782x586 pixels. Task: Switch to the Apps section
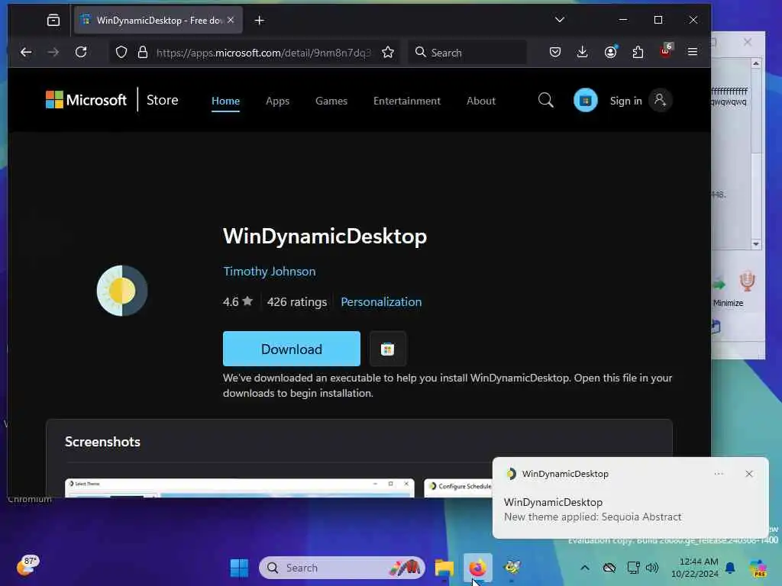coord(277,101)
